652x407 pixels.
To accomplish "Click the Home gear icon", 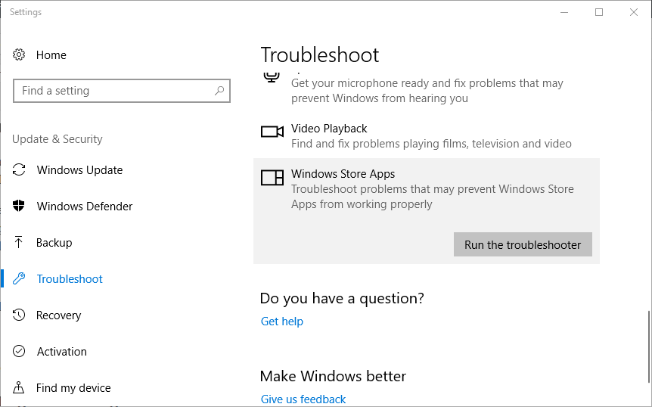I will [x=20, y=55].
